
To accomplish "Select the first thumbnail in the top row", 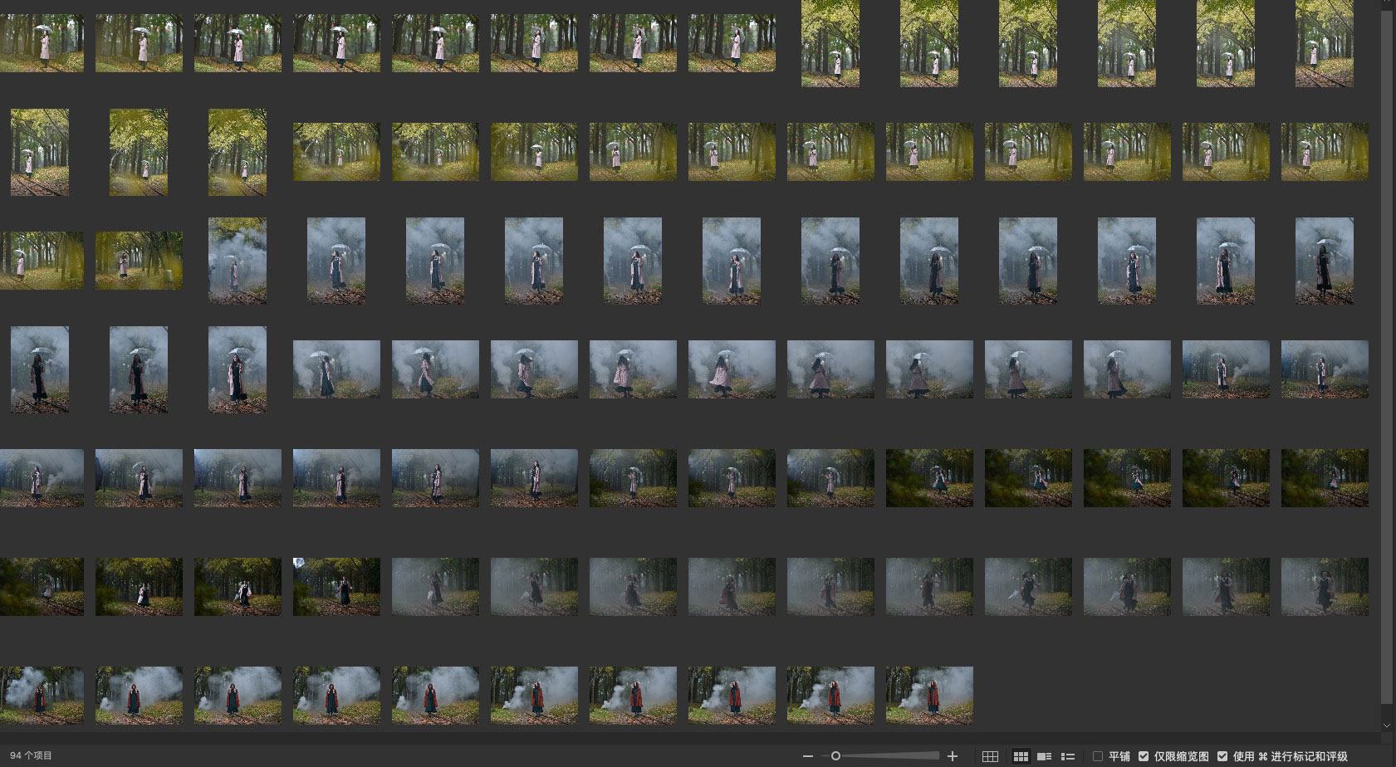I will pos(40,43).
